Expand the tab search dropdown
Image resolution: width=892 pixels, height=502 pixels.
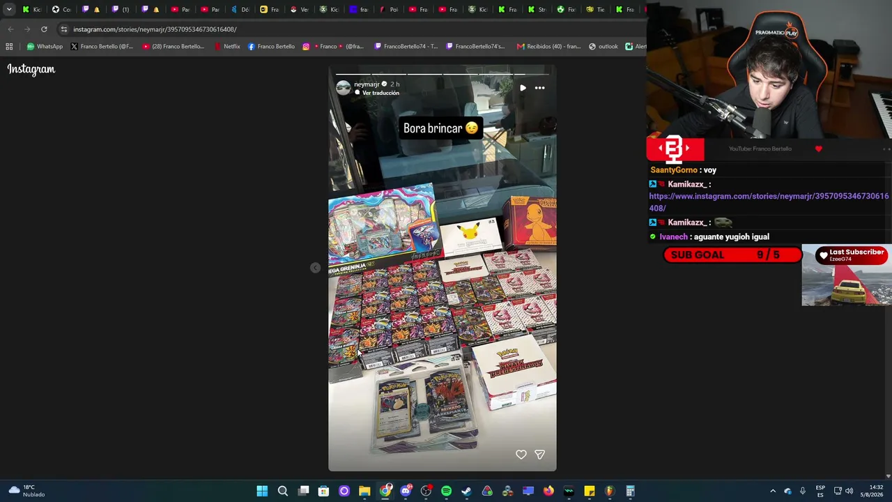8,9
